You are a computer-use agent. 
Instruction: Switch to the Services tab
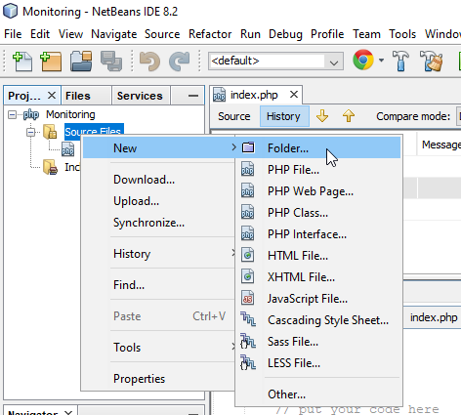pos(140,96)
